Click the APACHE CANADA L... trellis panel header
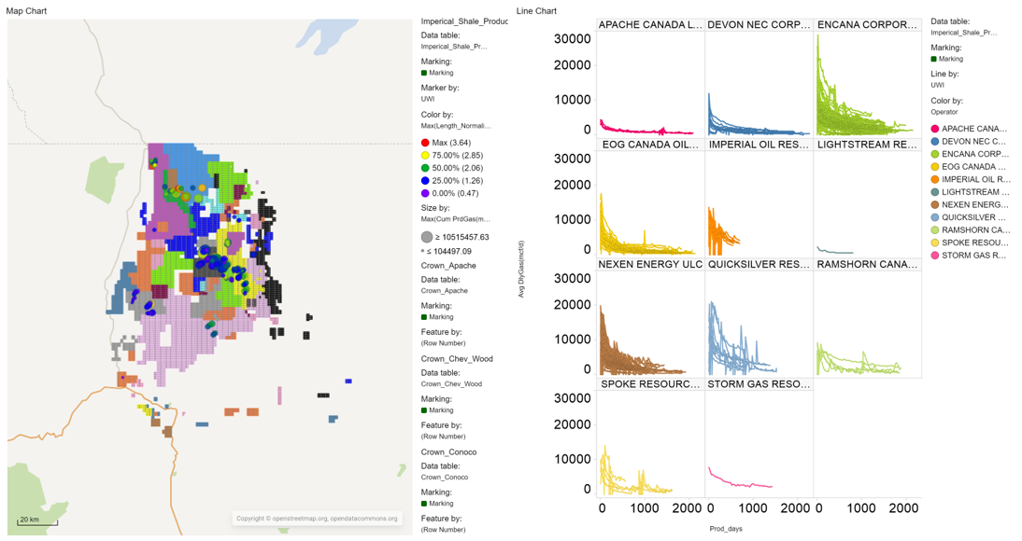This screenshot has height=541, width=1022. [x=650, y=25]
